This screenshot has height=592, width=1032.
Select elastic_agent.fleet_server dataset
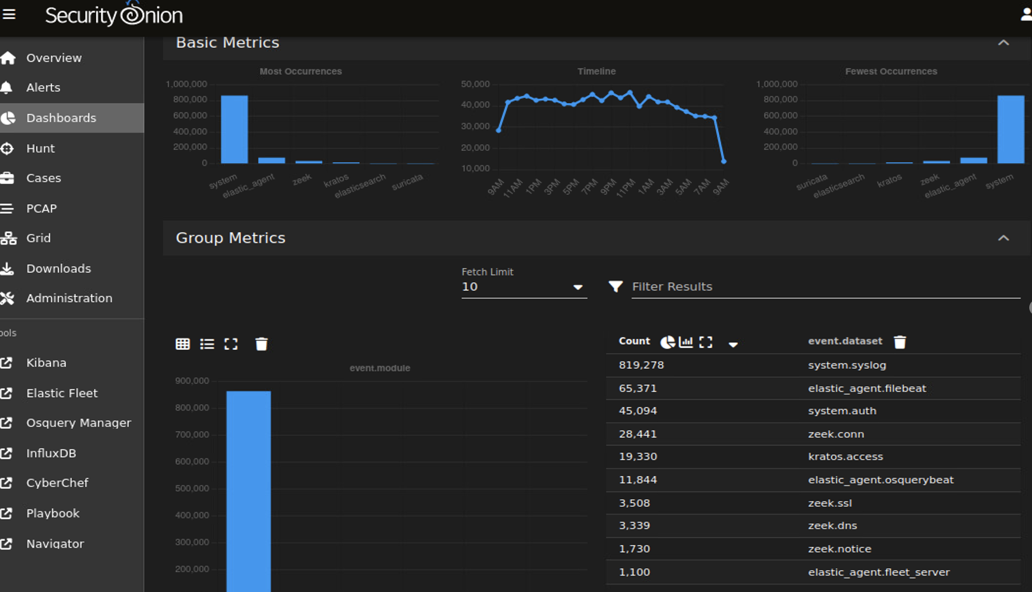(879, 572)
